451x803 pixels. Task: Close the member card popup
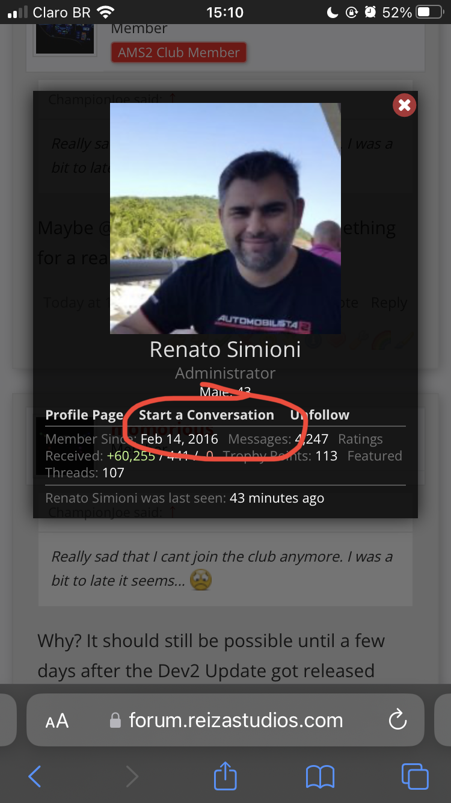coord(405,105)
